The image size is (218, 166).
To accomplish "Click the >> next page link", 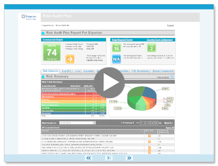I will point(160,123).
